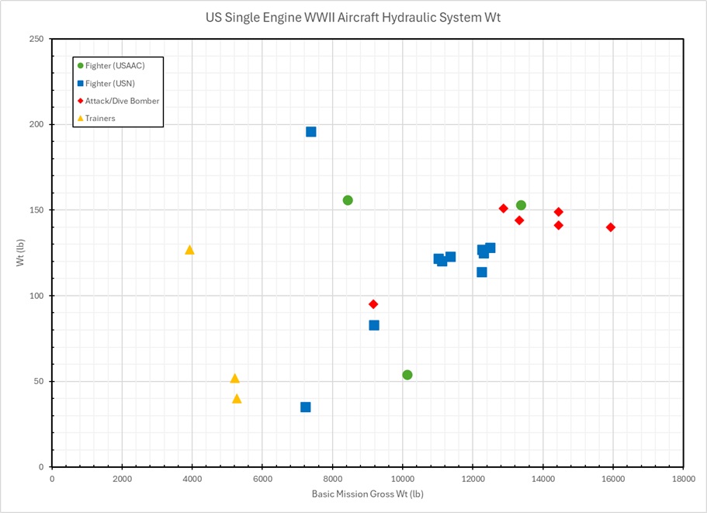This screenshot has width=707, height=513.
Task: Click the 250 label on vertical axis
Action: [36, 39]
